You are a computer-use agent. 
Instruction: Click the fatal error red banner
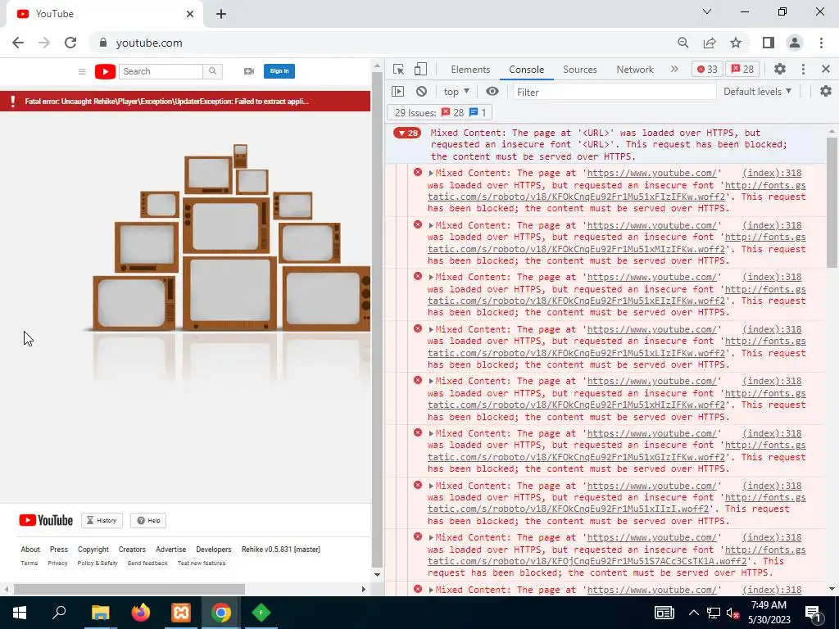click(185, 101)
